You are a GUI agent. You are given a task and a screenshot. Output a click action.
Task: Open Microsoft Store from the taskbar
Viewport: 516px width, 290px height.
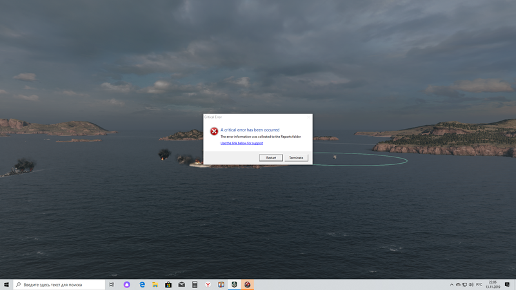pos(168,285)
